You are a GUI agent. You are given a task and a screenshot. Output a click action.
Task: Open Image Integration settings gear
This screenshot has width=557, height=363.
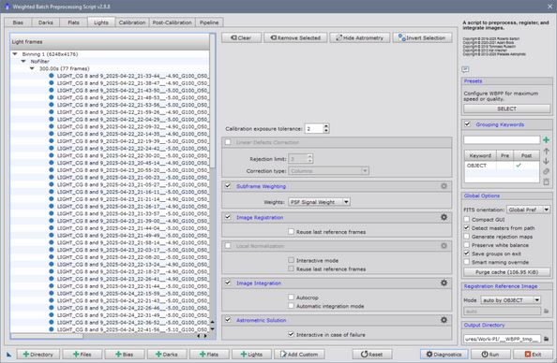tap(444, 283)
